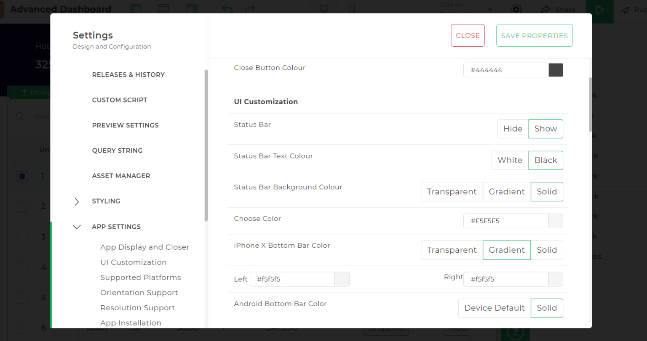The height and width of the screenshot is (341, 647).
Task: Open the Close Button Colour swatch
Action: tap(556, 70)
